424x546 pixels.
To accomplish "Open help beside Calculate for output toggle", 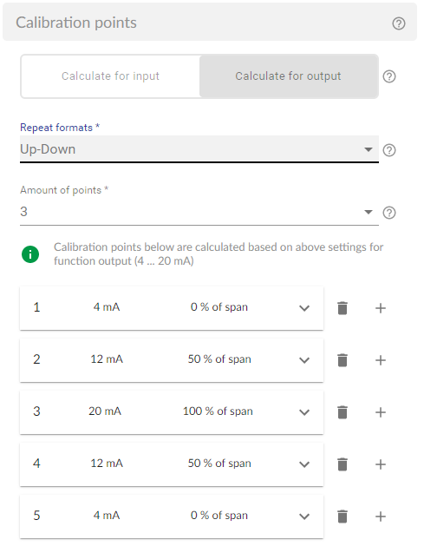I will point(389,76).
